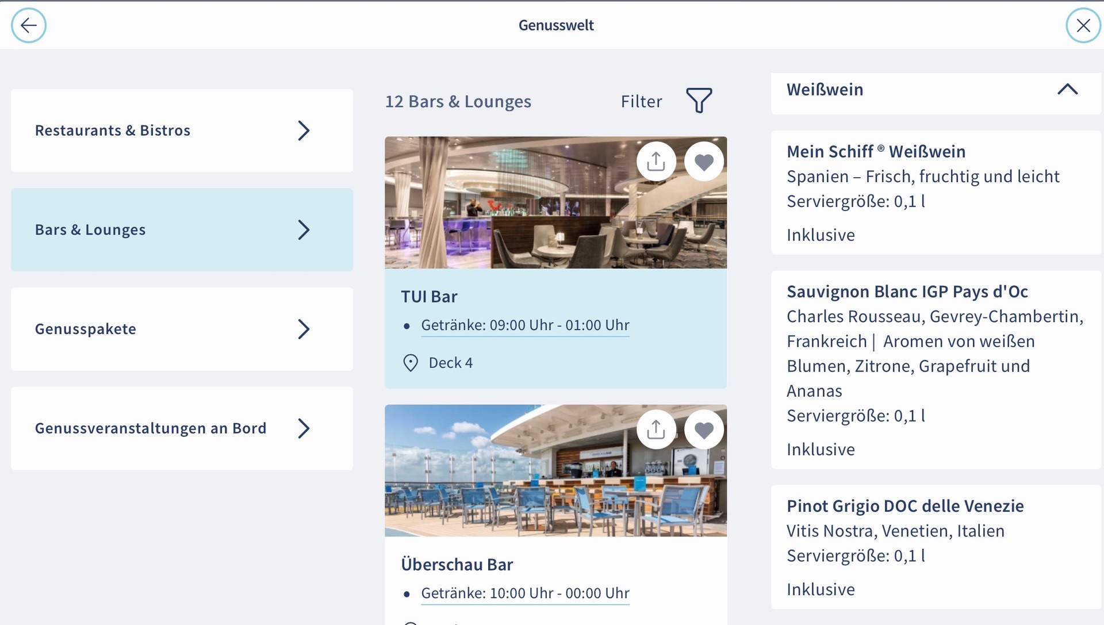Click the Filter text label
Image resolution: width=1104 pixels, height=625 pixels.
(x=641, y=102)
